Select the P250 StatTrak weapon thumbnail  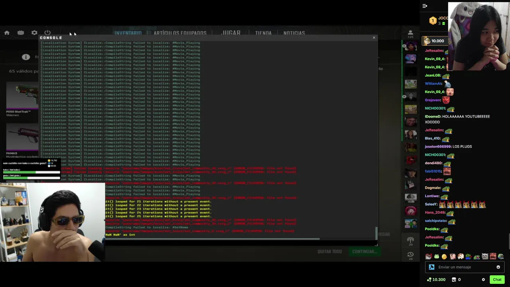pyautogui.click(x=22, y=96)
